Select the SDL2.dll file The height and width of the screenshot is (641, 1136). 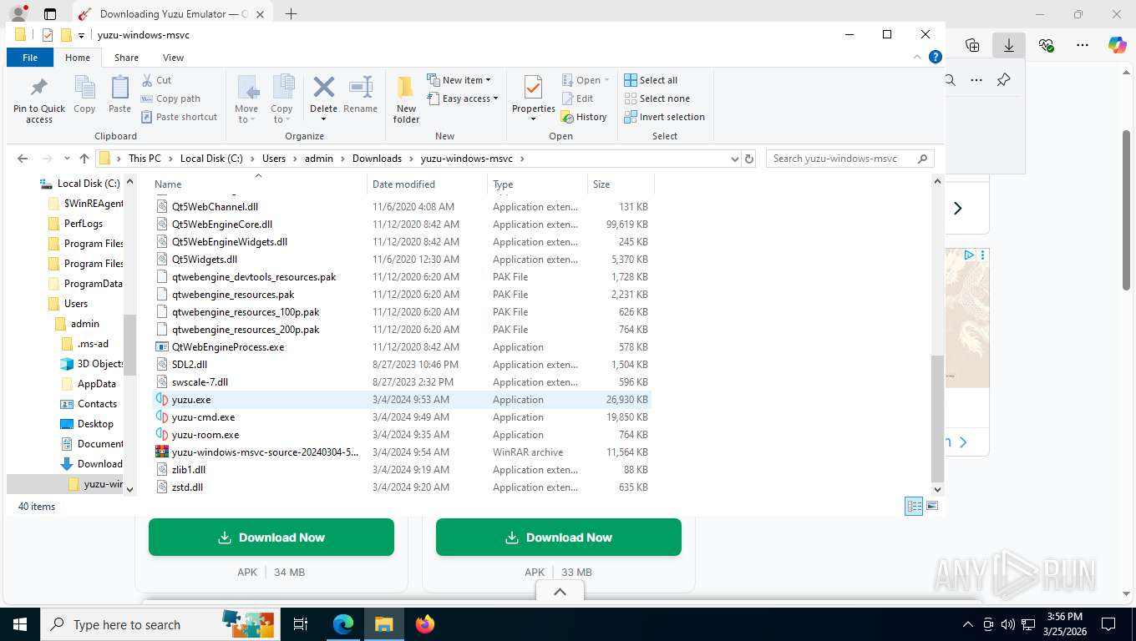tap(401, 365)
